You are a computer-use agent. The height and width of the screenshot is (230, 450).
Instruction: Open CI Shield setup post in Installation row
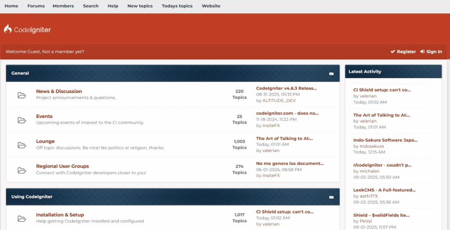point(285,212)
